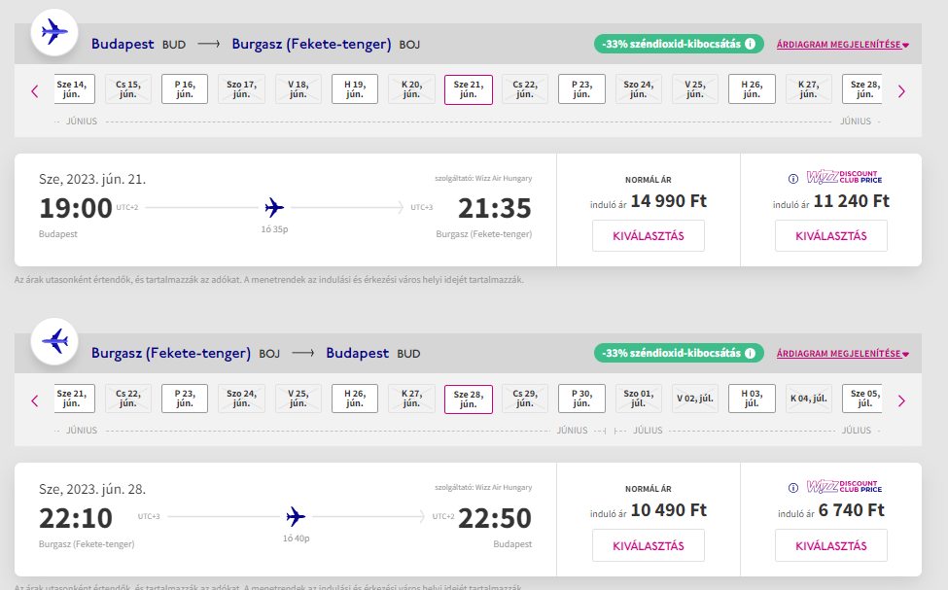Viewport: 948px width, 590px height.
Task: Show earlier return dates with left arrow
Action: tap(34, 400)
